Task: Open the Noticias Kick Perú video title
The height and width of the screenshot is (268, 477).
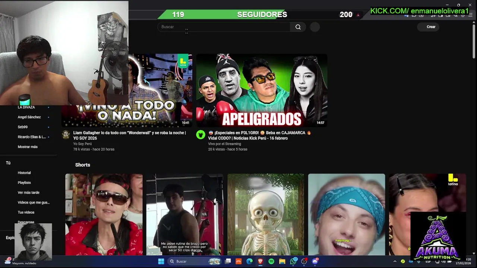Action: click(x=259, y=135)
